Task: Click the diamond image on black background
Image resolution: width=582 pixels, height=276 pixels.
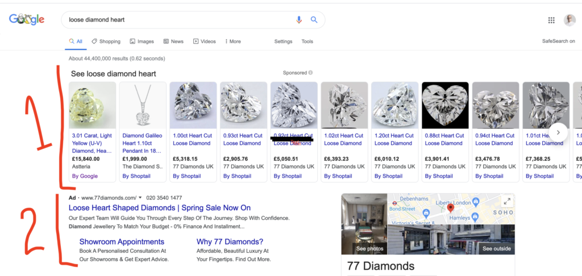Action: [445, 106]
